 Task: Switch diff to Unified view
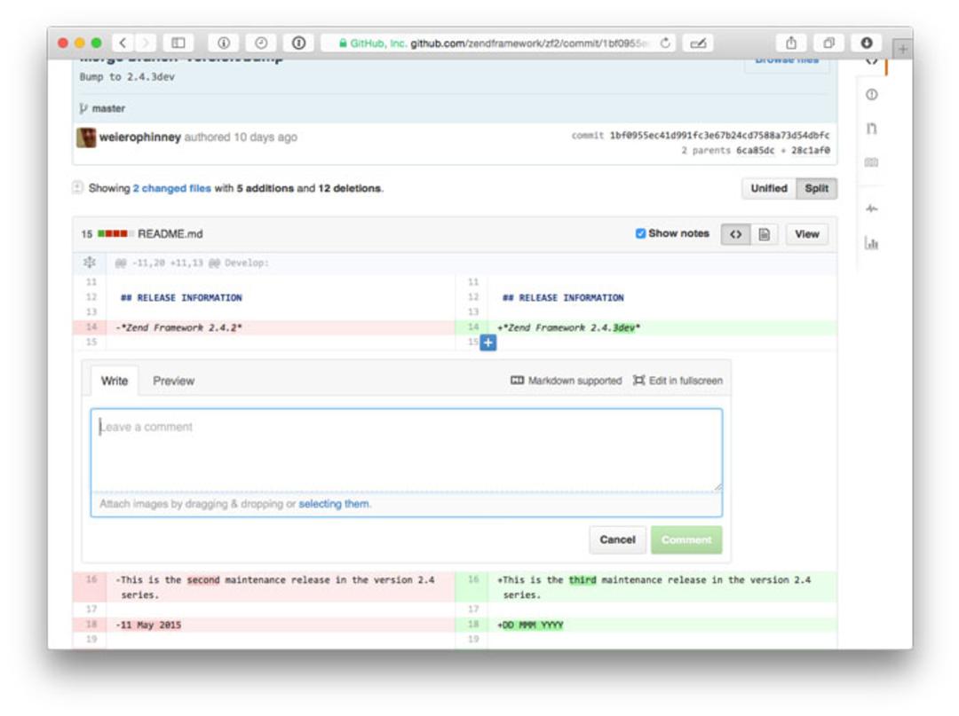(769, 188)
